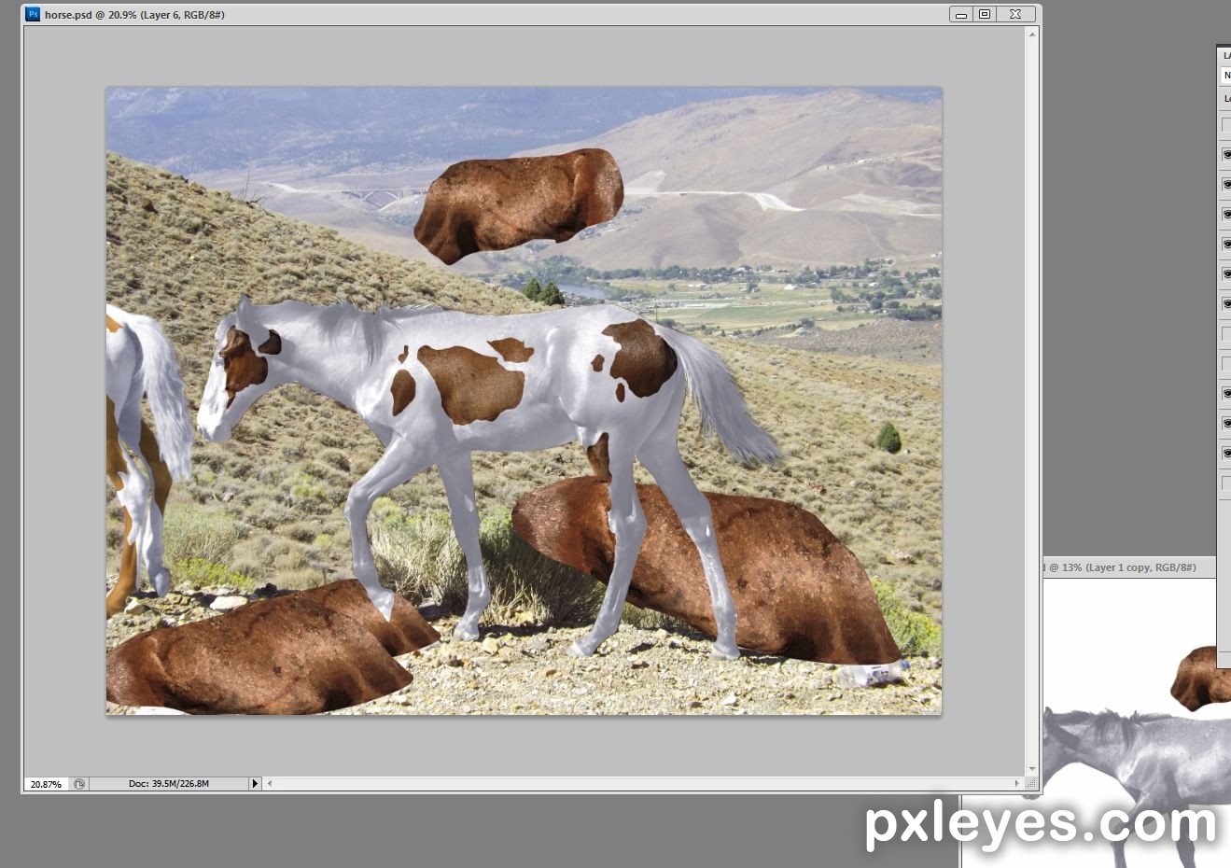Click the floating brown rock patch on the canvas

[519, 204]
